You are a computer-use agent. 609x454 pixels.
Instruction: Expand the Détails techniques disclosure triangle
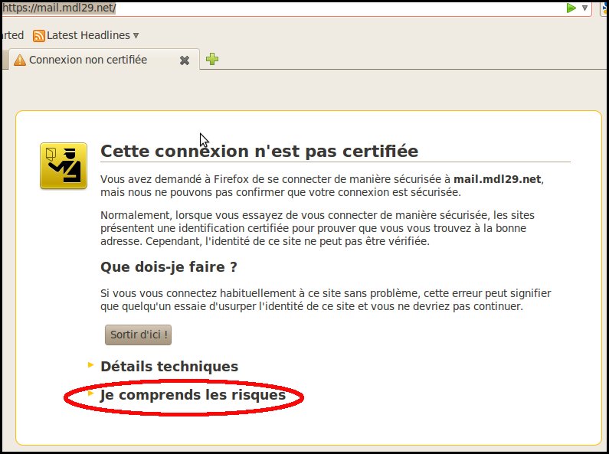[91, 364]
